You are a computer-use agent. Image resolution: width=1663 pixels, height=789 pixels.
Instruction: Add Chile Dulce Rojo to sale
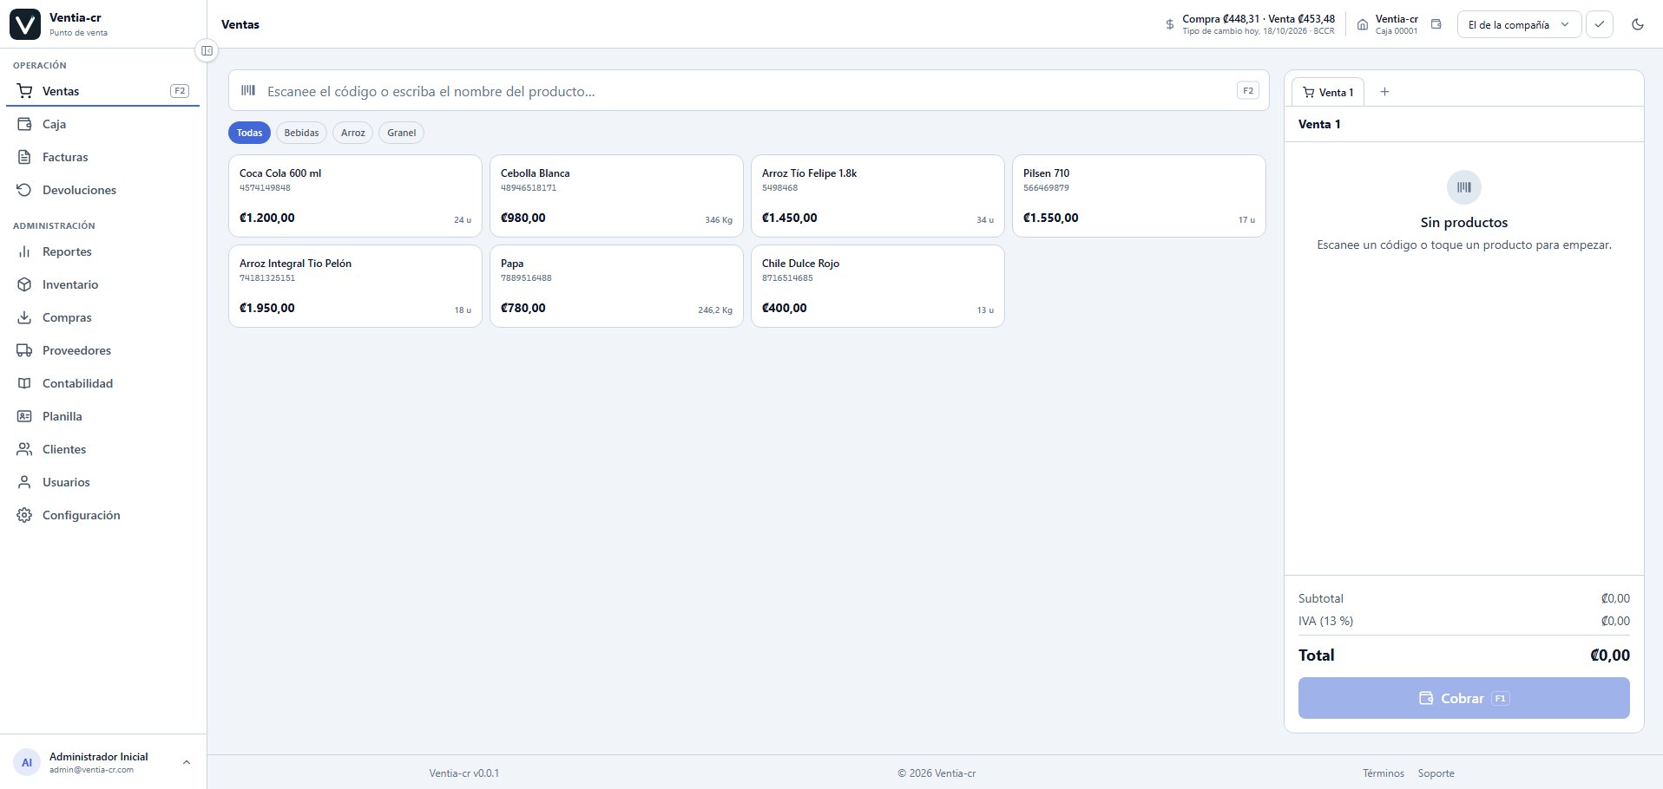click(878, 286)
